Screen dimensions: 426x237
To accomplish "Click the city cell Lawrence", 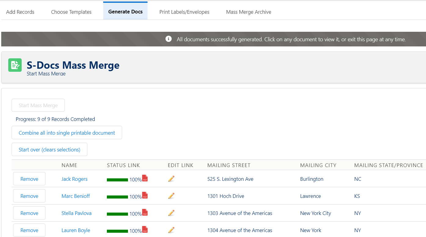I will [x=311, y=196].
